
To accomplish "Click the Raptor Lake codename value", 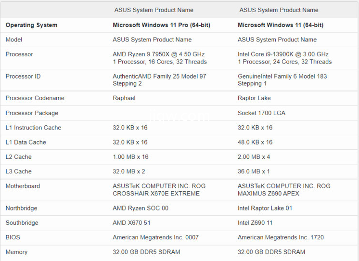I will (254, 98).
